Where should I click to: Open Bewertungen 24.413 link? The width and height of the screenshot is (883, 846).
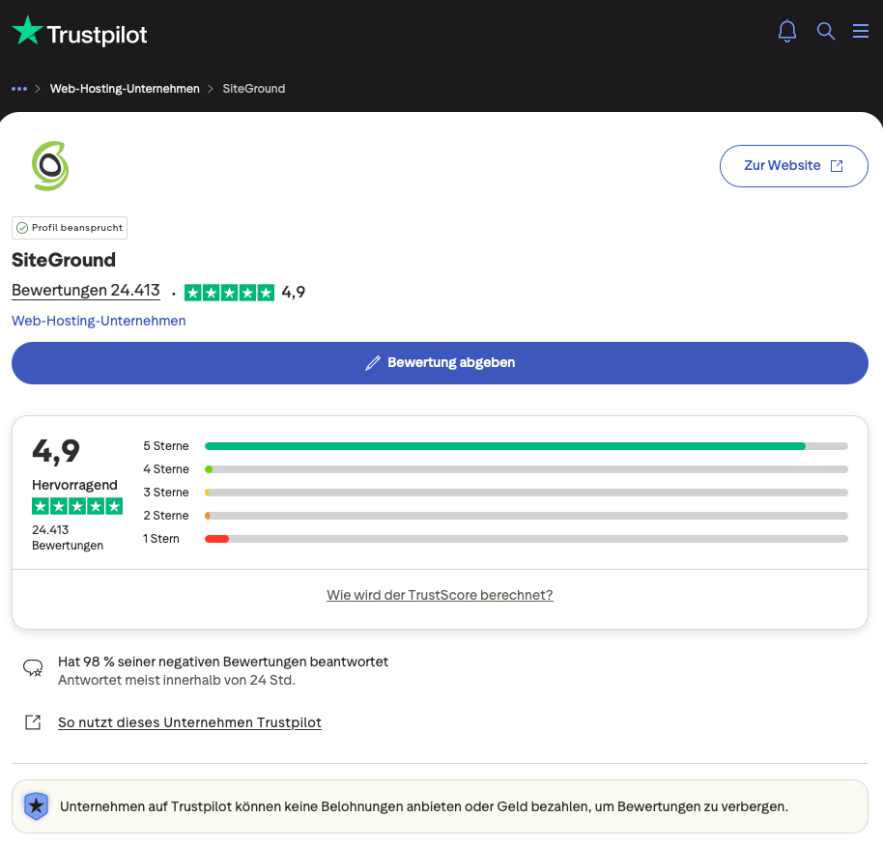click(86, 291)
